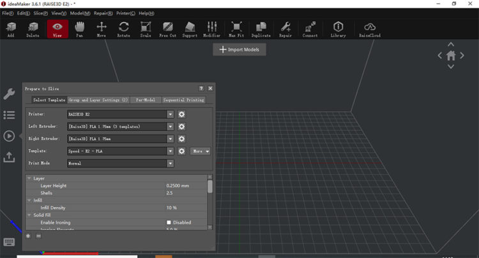
Task: Click the Max Fit toolbar icon
Action: pyautogui.click(x=236, y=29)
